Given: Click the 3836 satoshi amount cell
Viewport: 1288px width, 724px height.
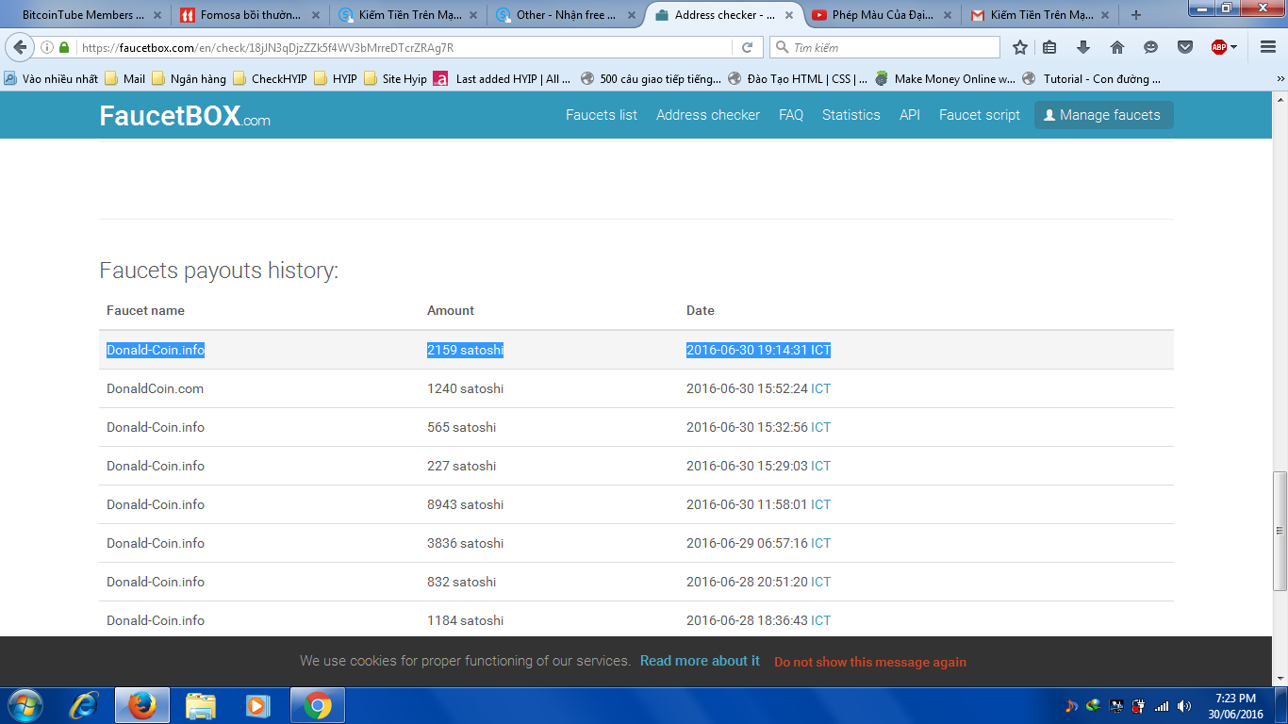Looking at the screenshot, I should pyautogui.click(x=465, y=543).
